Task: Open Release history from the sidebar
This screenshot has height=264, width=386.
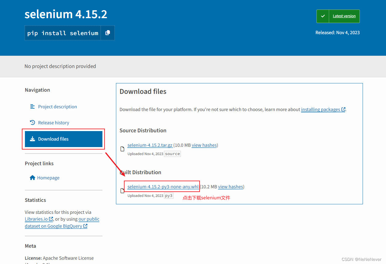Action: point(54,122)
